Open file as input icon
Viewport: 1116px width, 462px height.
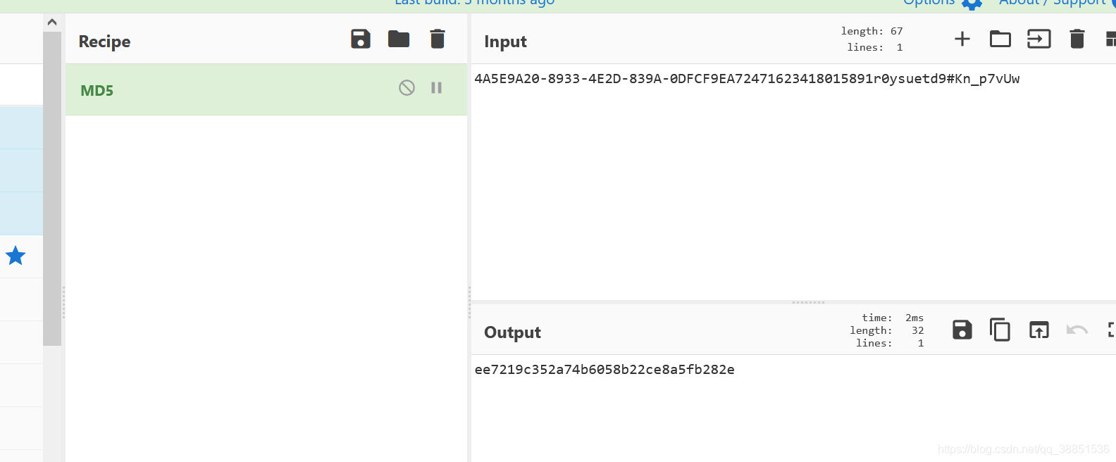coord(1039,39)
